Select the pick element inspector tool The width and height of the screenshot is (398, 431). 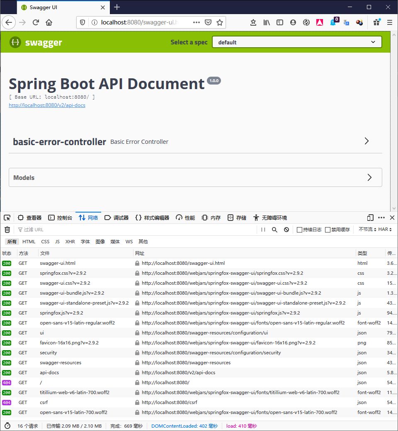7,218
